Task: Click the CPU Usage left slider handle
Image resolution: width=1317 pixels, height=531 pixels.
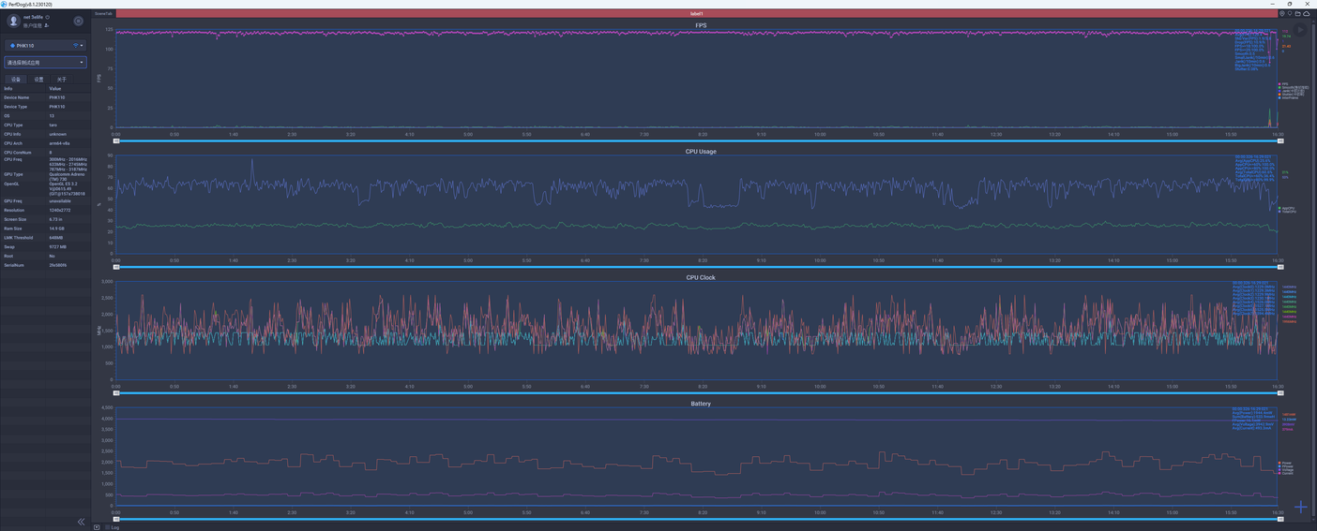Action: (116, 267)
